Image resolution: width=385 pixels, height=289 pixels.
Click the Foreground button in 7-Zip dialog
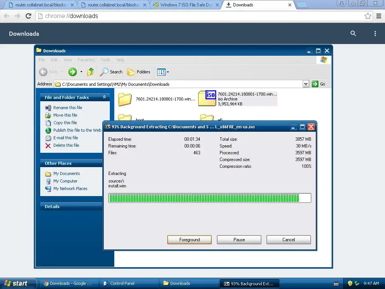pyautogui.click(x=189, y=240)
